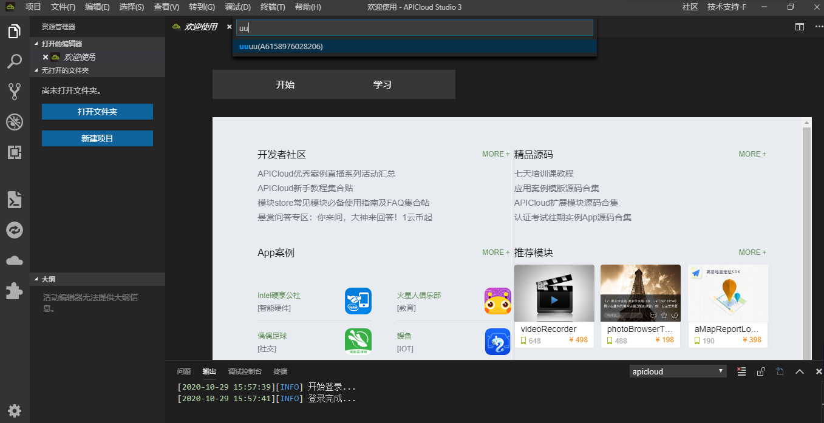Click the 打开文件夹 button

click(97, 112)
